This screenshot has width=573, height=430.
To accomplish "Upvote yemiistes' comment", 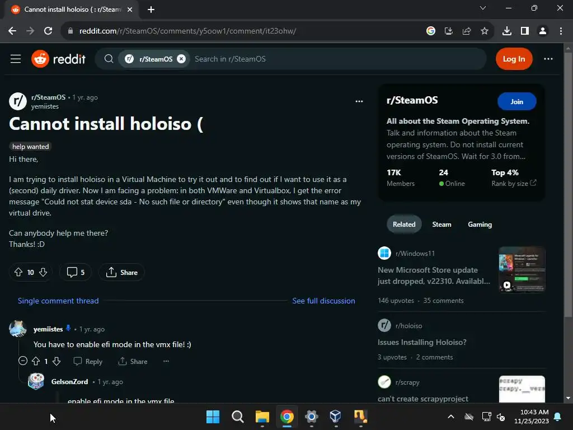I will click(36, 361).
